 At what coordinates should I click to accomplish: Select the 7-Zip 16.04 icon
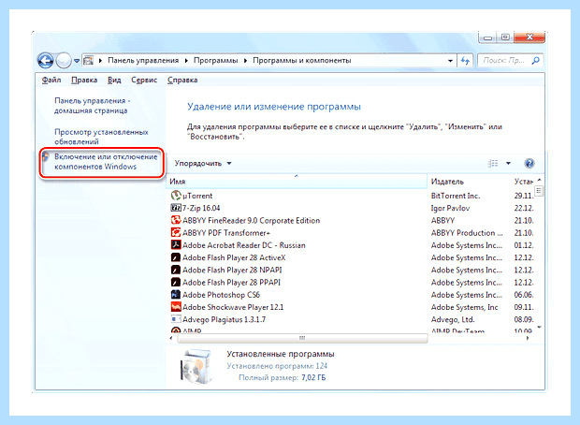(x=176, y=208)
